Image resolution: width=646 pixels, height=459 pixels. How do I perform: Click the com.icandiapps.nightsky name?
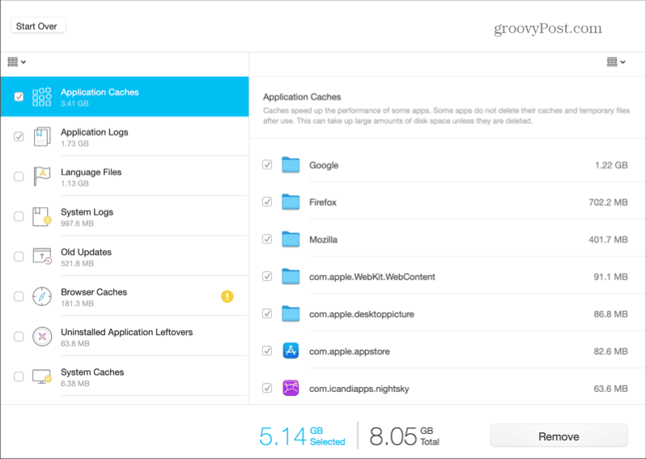pos(359,389)
